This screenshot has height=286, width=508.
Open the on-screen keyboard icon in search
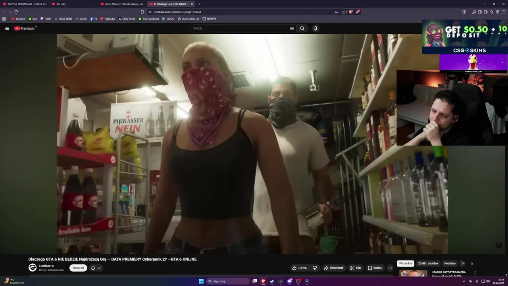click(x=292, y=29)
